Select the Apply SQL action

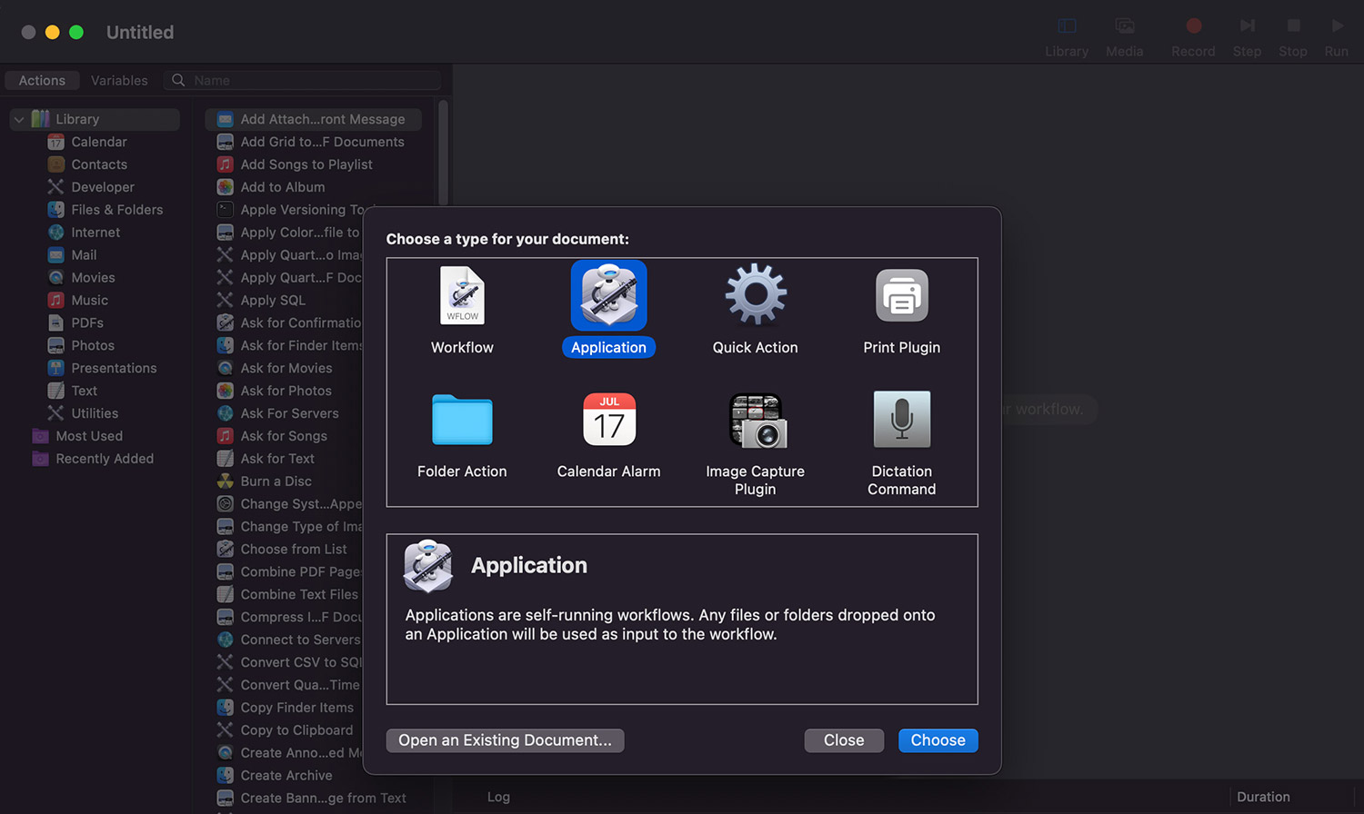(273, 300)
